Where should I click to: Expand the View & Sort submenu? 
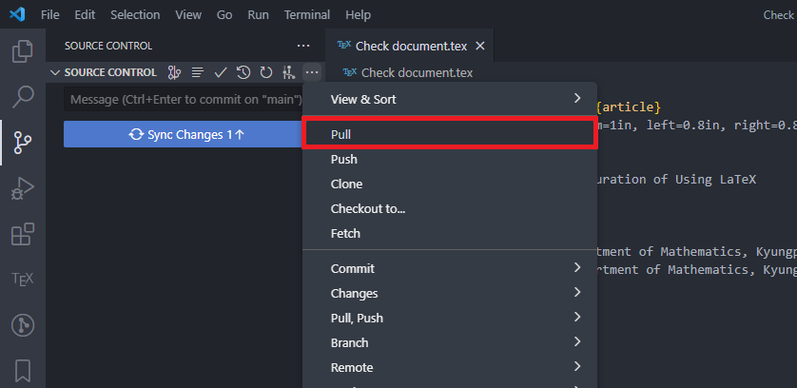[x=449, y=99]
